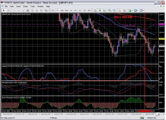
Task: Switch chart to M15 timeframe
Action: point(62,10)
